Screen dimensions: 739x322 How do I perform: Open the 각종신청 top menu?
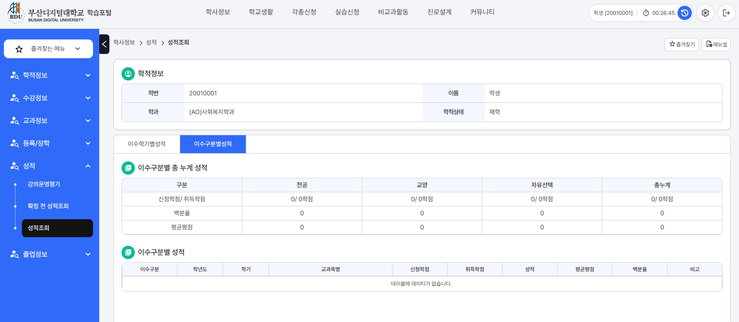(x=304, y=12)
